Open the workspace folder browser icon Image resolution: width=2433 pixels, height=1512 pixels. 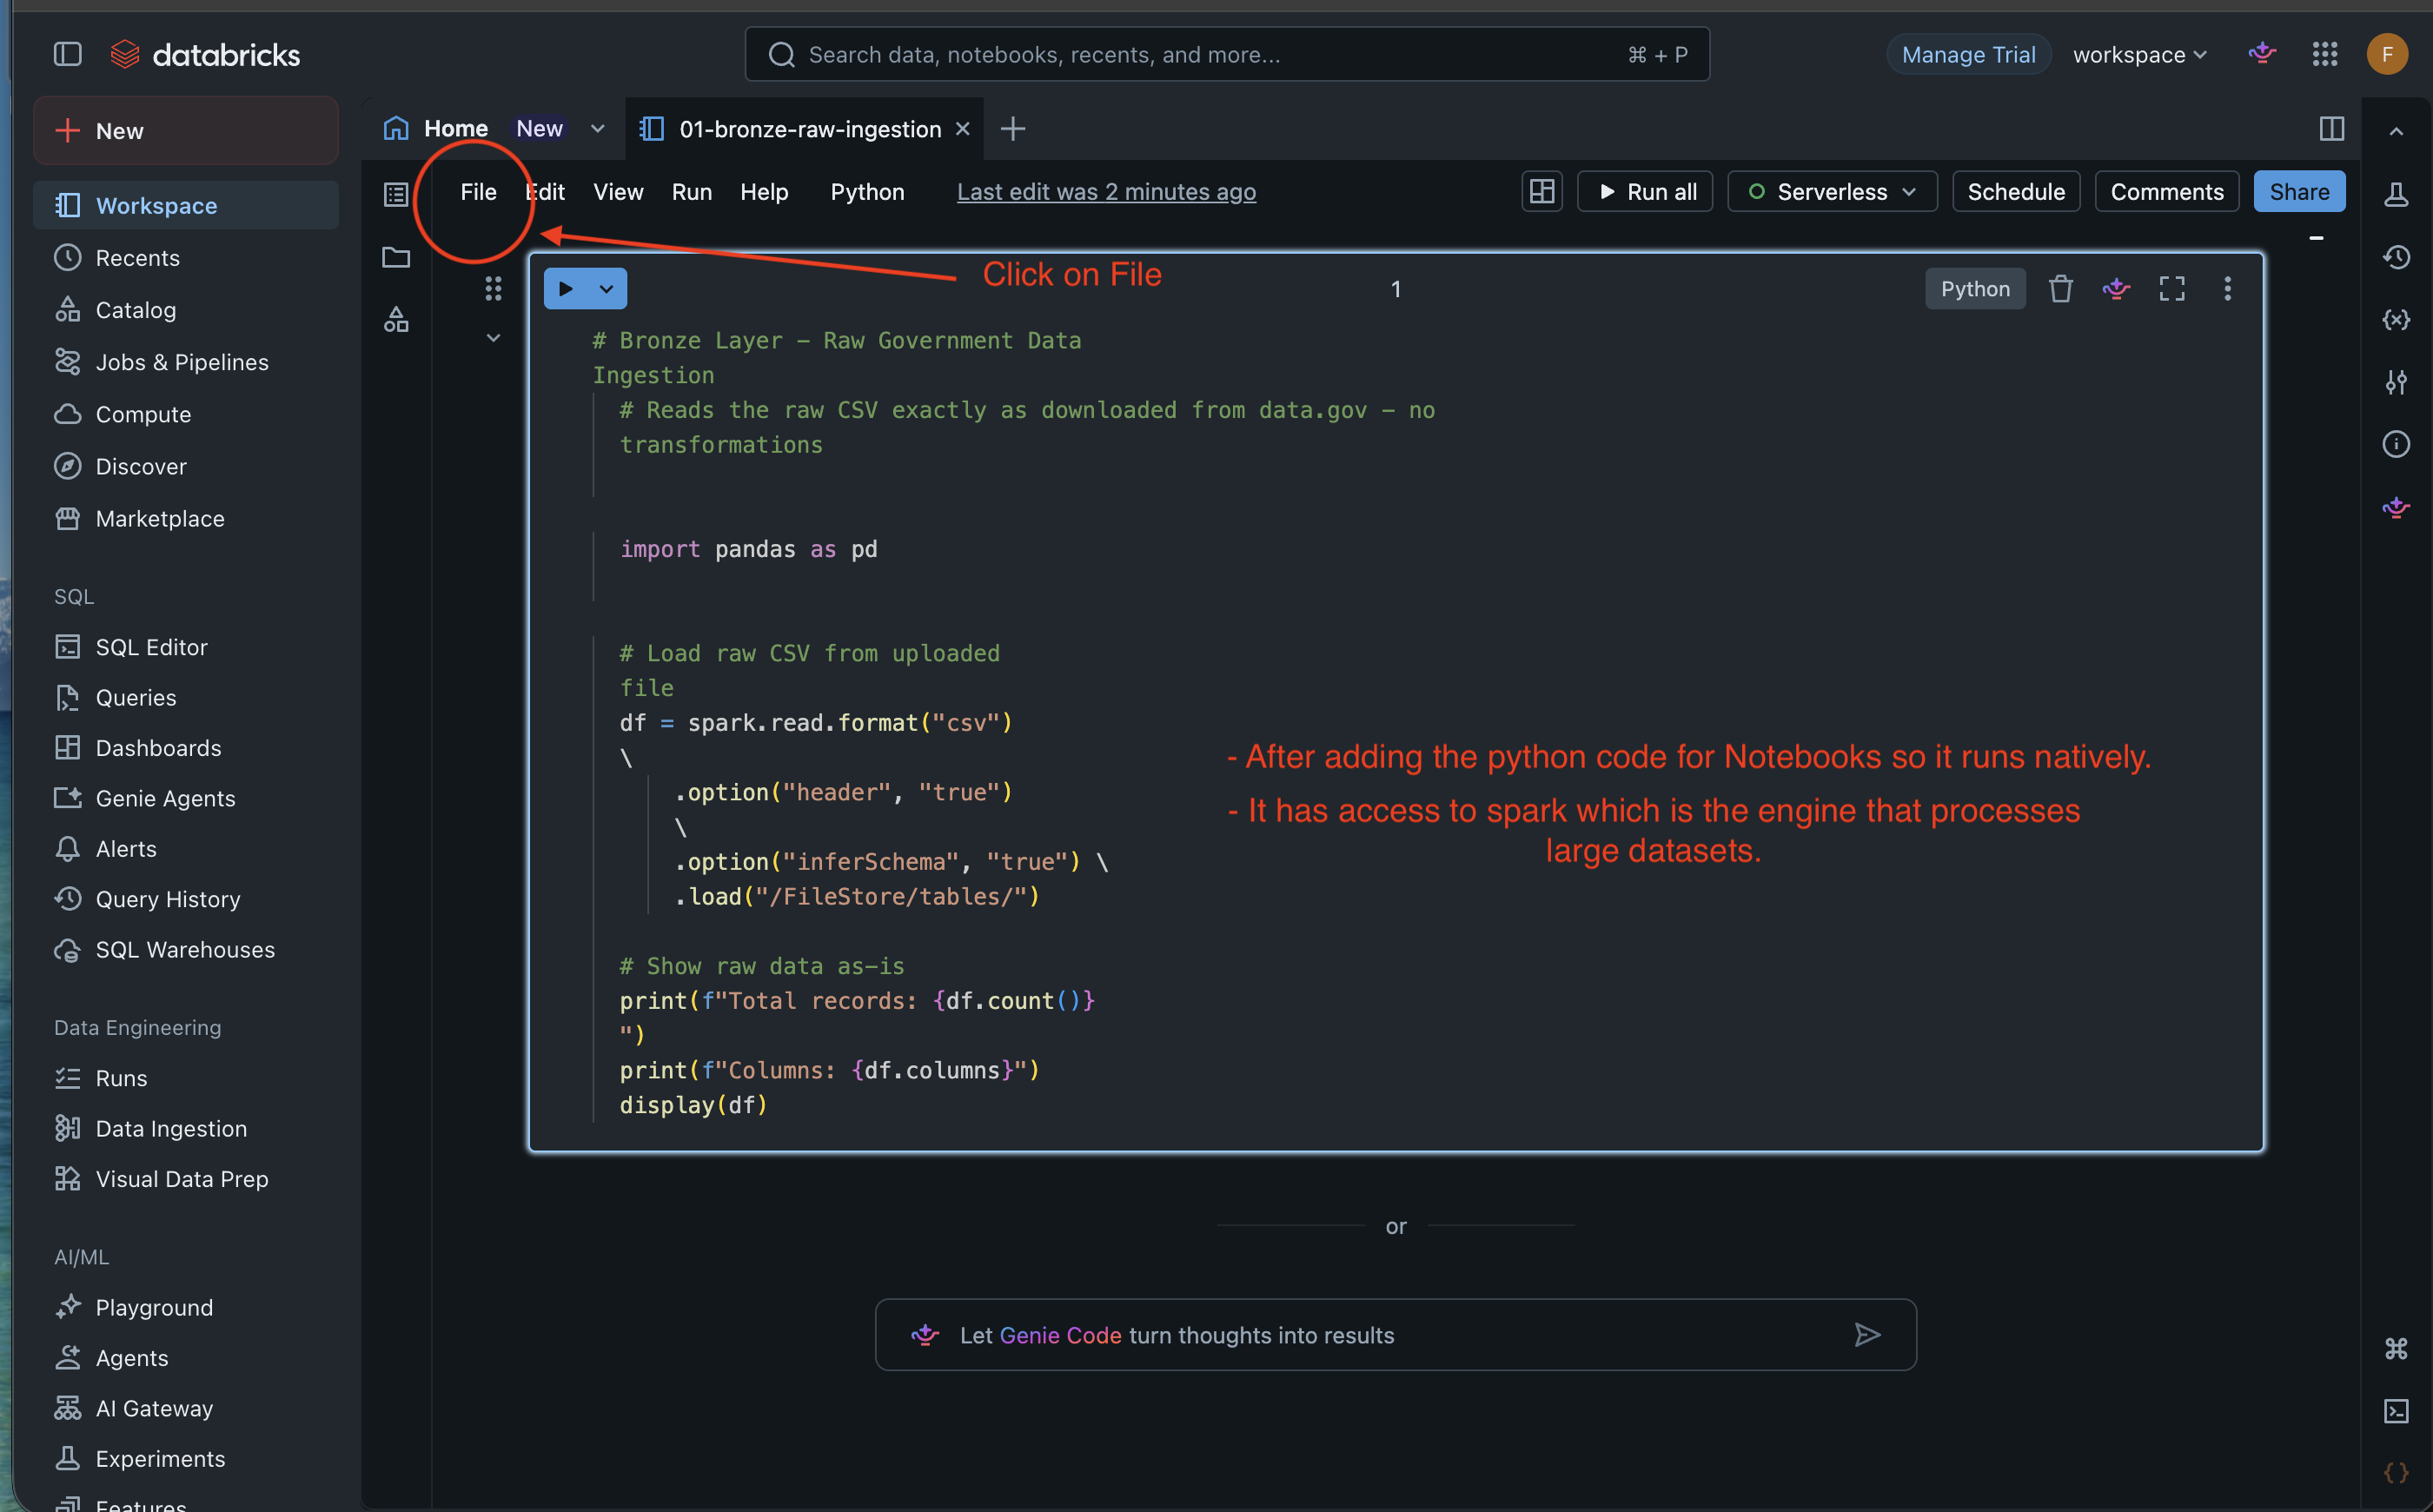click(x=396, y=257)
